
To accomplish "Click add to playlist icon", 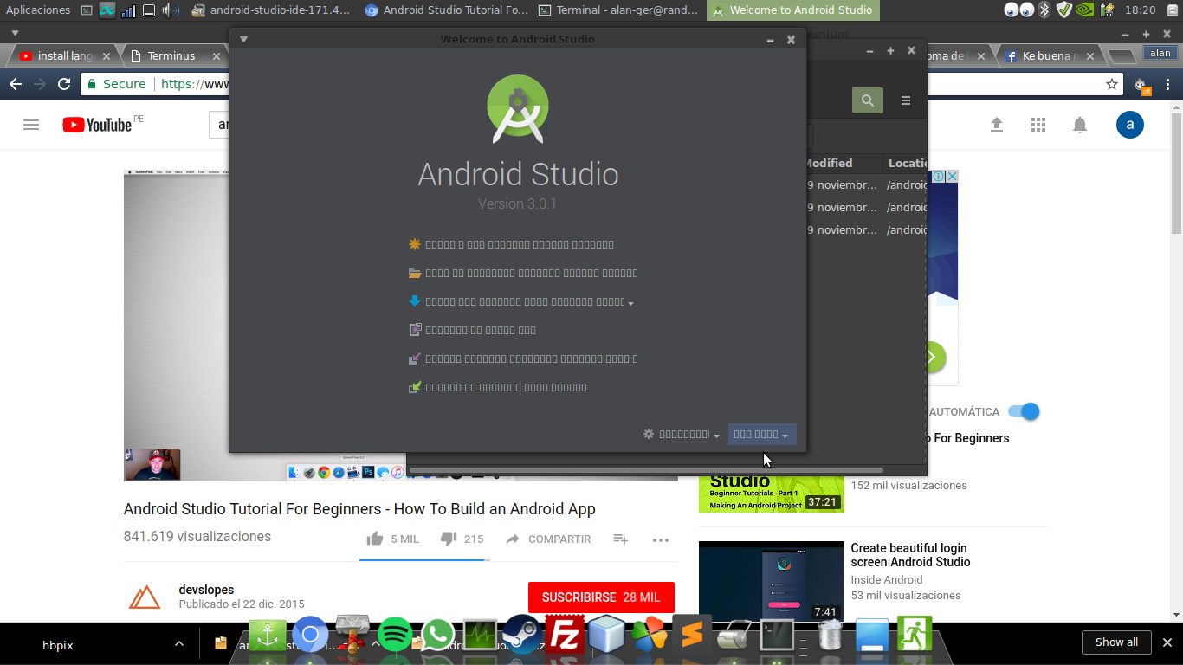I will click(621, 539).
